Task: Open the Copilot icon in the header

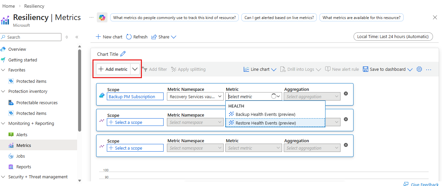Action: coord(102,17)
